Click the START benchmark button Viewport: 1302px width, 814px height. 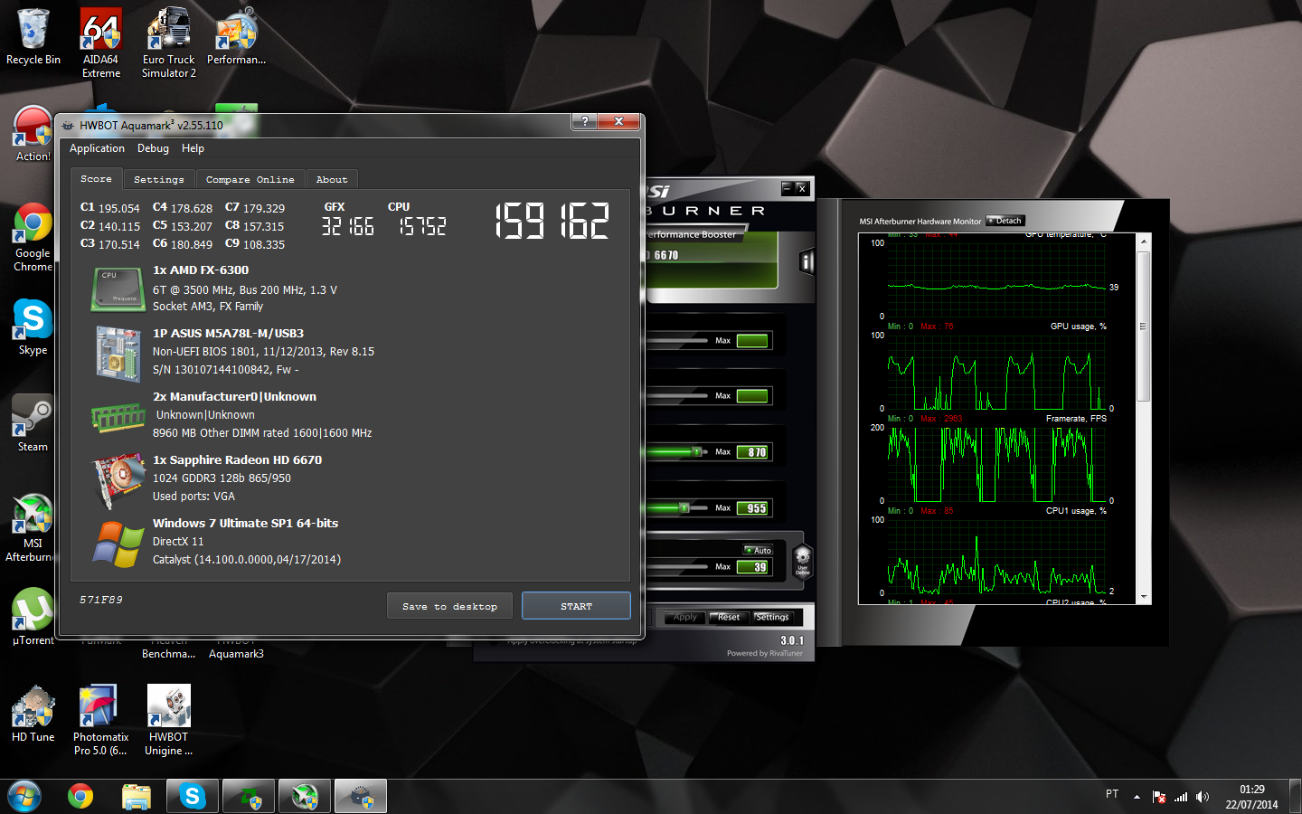click(576, 606)
